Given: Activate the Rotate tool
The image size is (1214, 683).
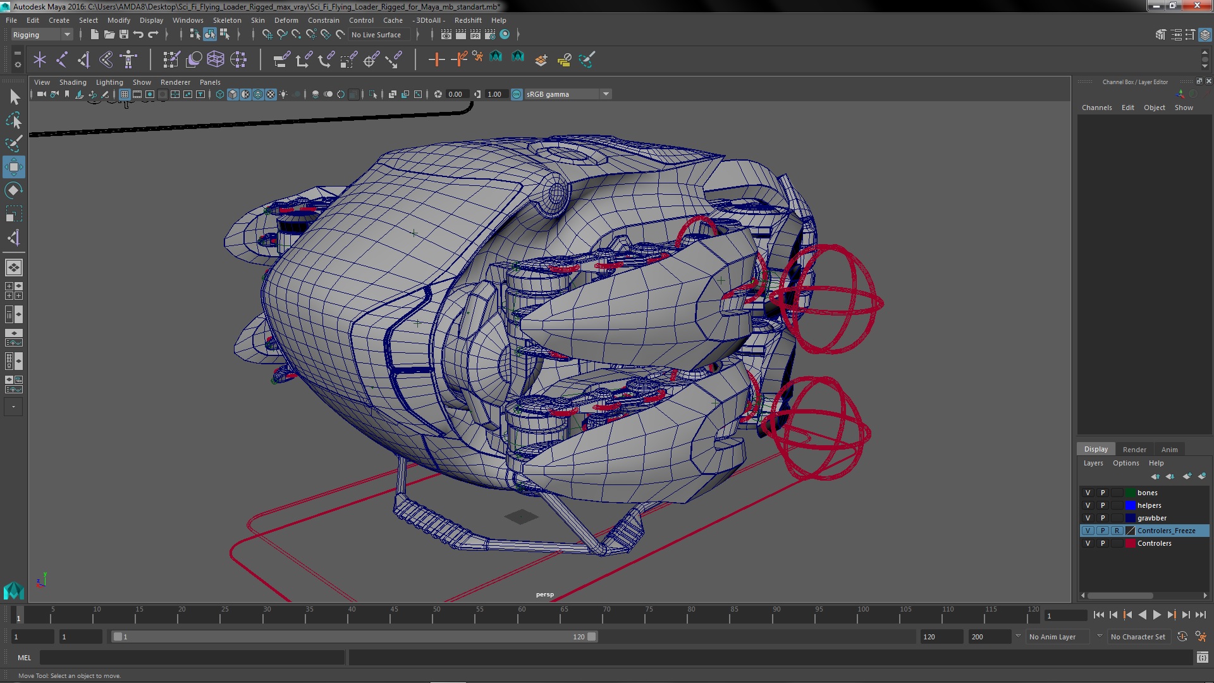Looking at the screenshot, I should (x=14, y=190).
